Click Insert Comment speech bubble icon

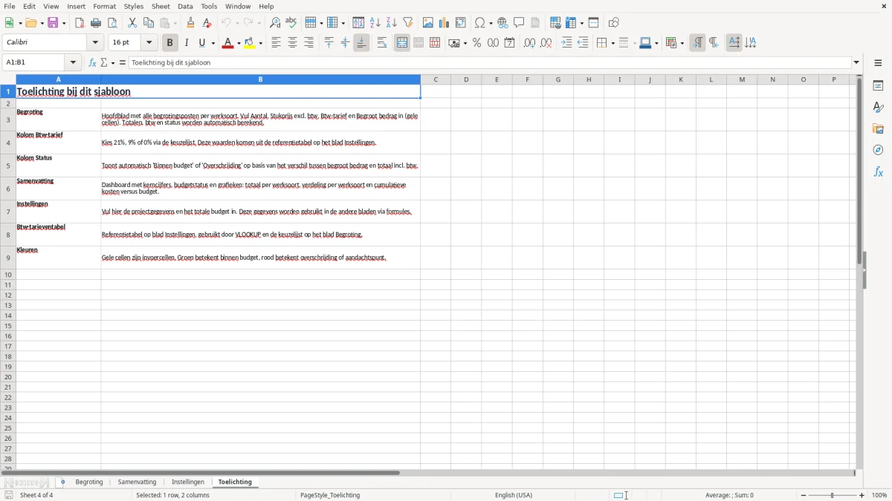point(519,23)
